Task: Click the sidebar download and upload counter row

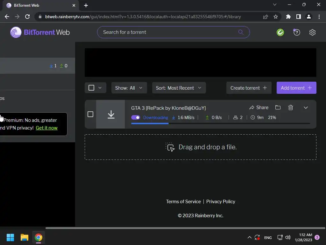Action: coord(38,66)
